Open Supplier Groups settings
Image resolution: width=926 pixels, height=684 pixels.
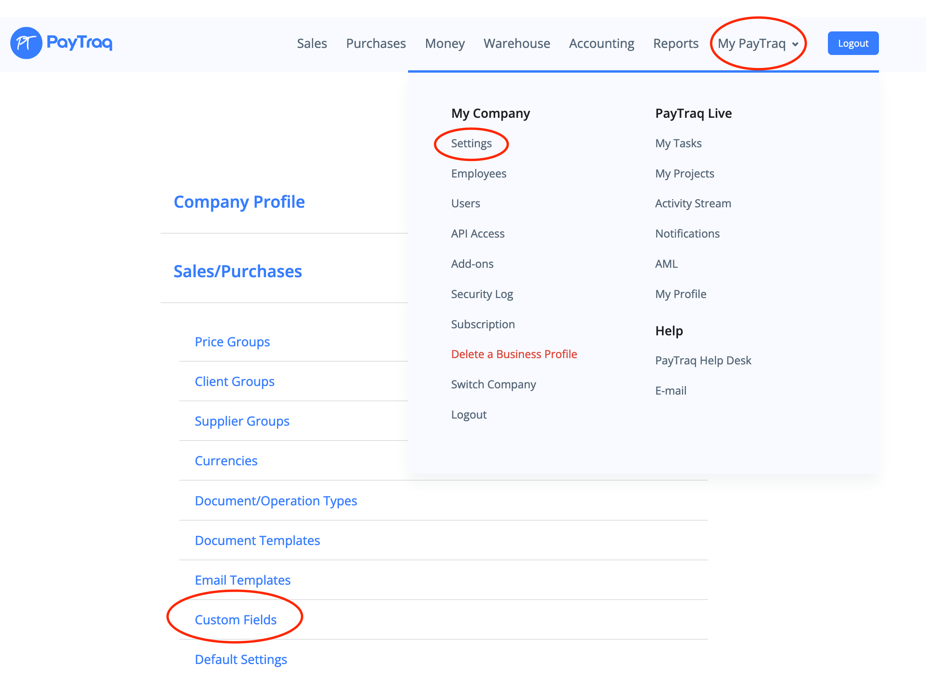pyautogui.click(x=242, y=421)
